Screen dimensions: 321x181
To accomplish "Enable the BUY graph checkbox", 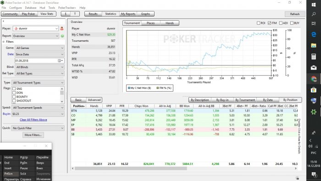I will click(292, 23).
